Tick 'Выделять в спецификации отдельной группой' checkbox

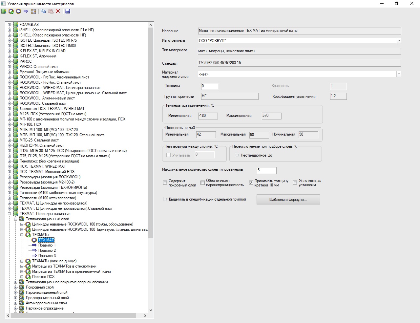coord(165,199)
